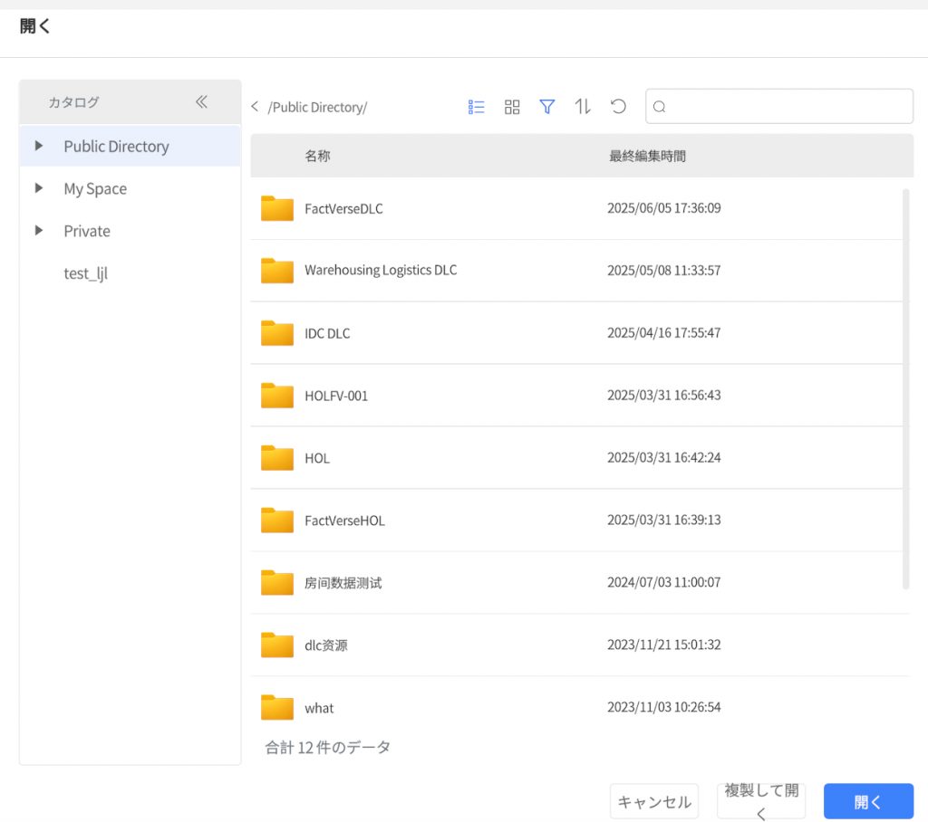Click the 最終編集時間 column header
The height and width of the screenshot is (822, 928).
(647, 156)
